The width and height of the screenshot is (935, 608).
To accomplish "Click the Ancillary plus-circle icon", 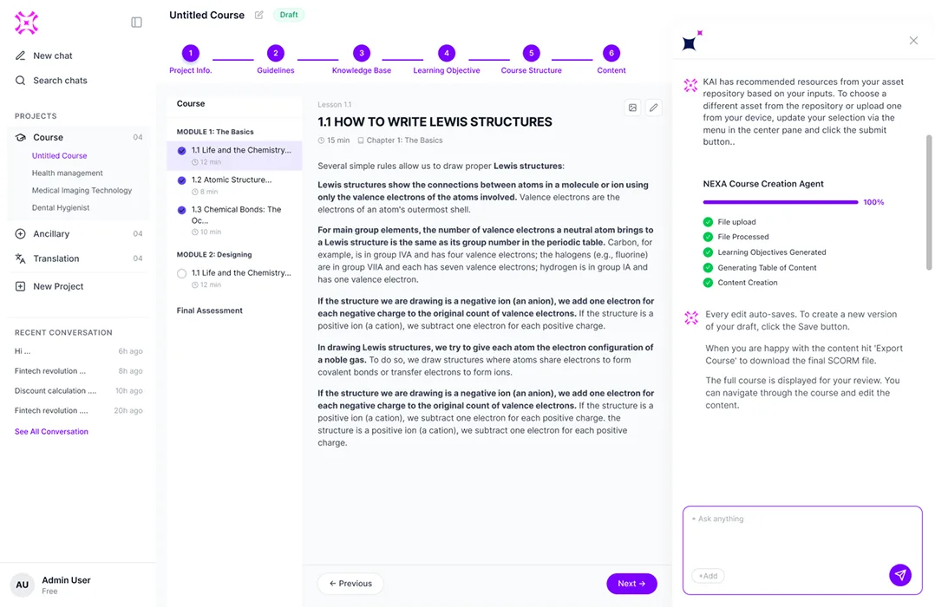I will coord(20,233).
